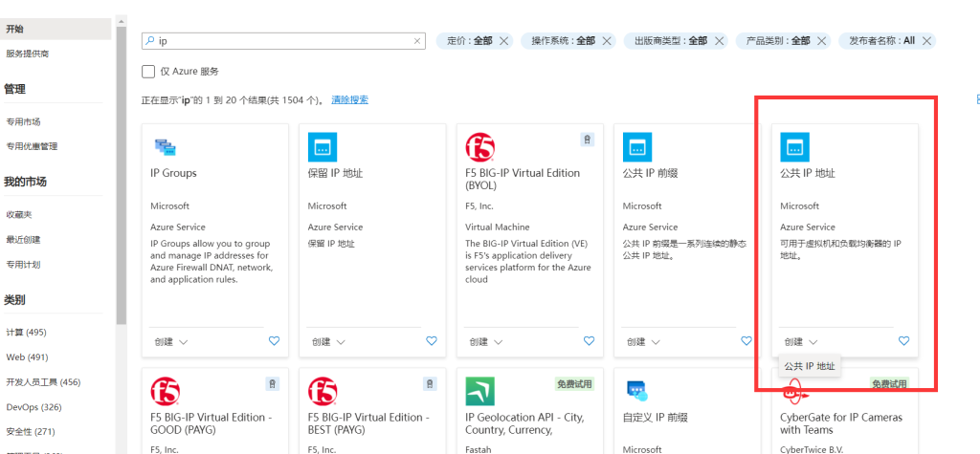Viewport: 980px width, 454px height.
Task: Click the badge icon on F5 GOOD (PAYG) card
Action: (x=272, y=384)
